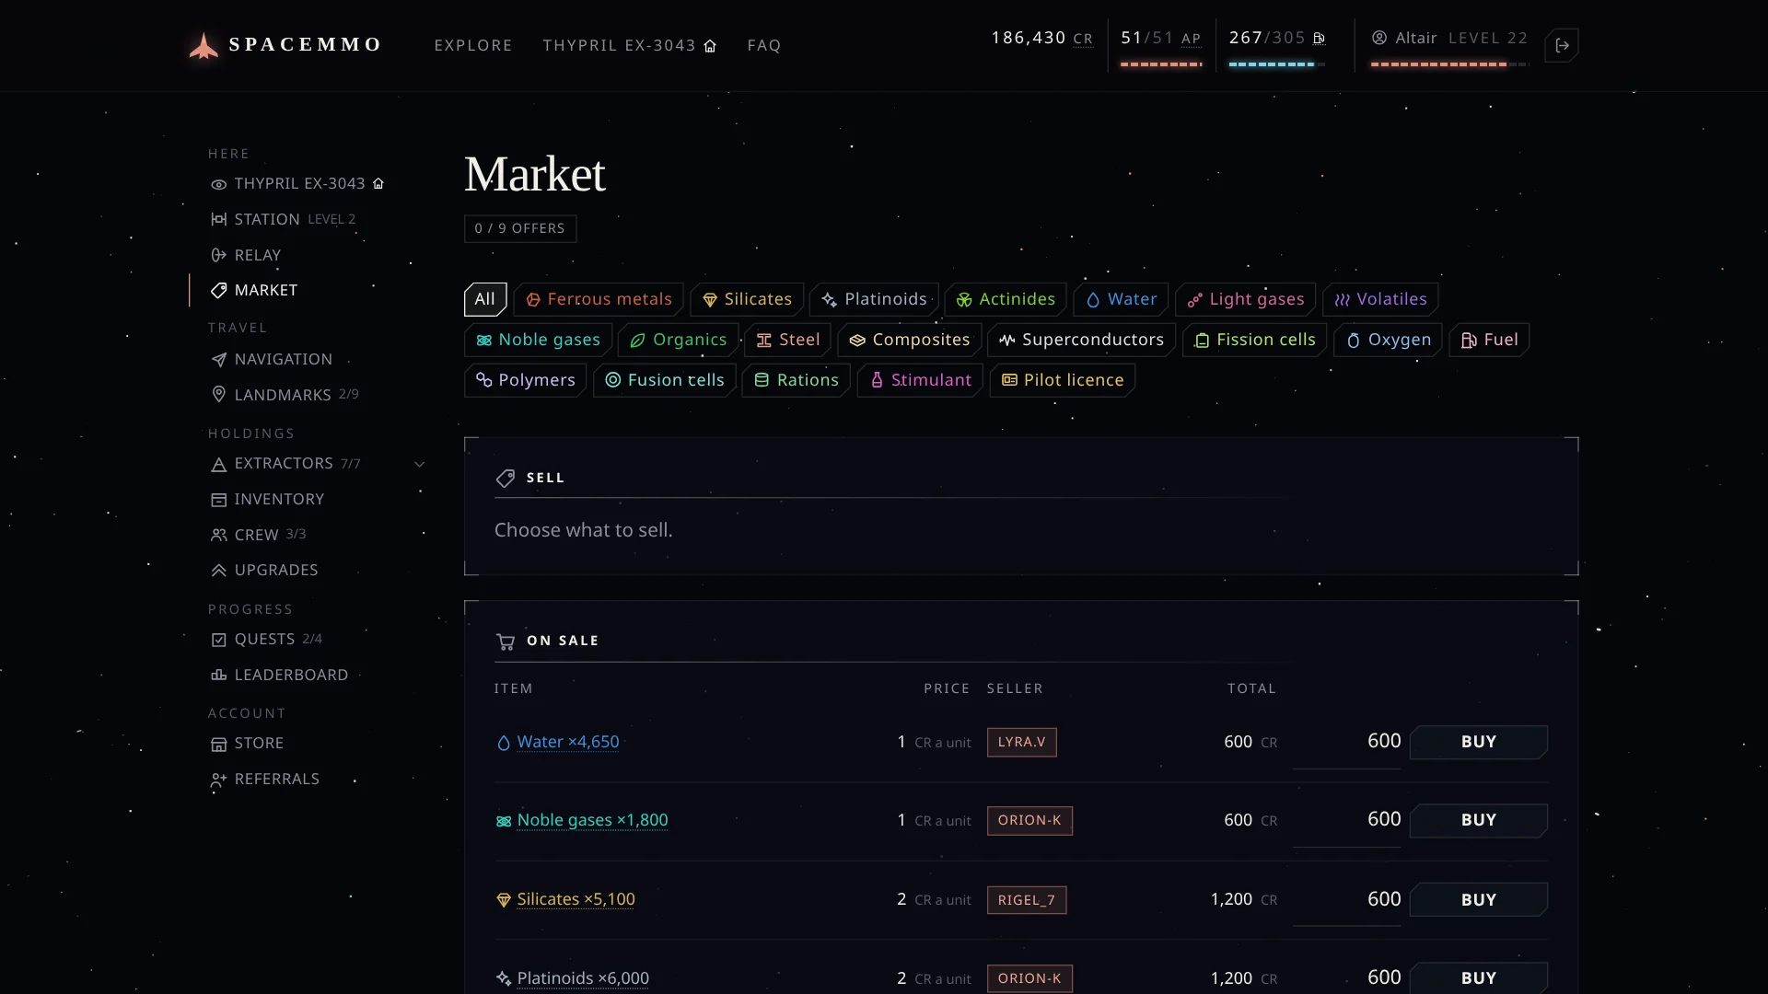Click the Relay icon in sidebar
This screenshot has height=994, width=1768.
218,255
